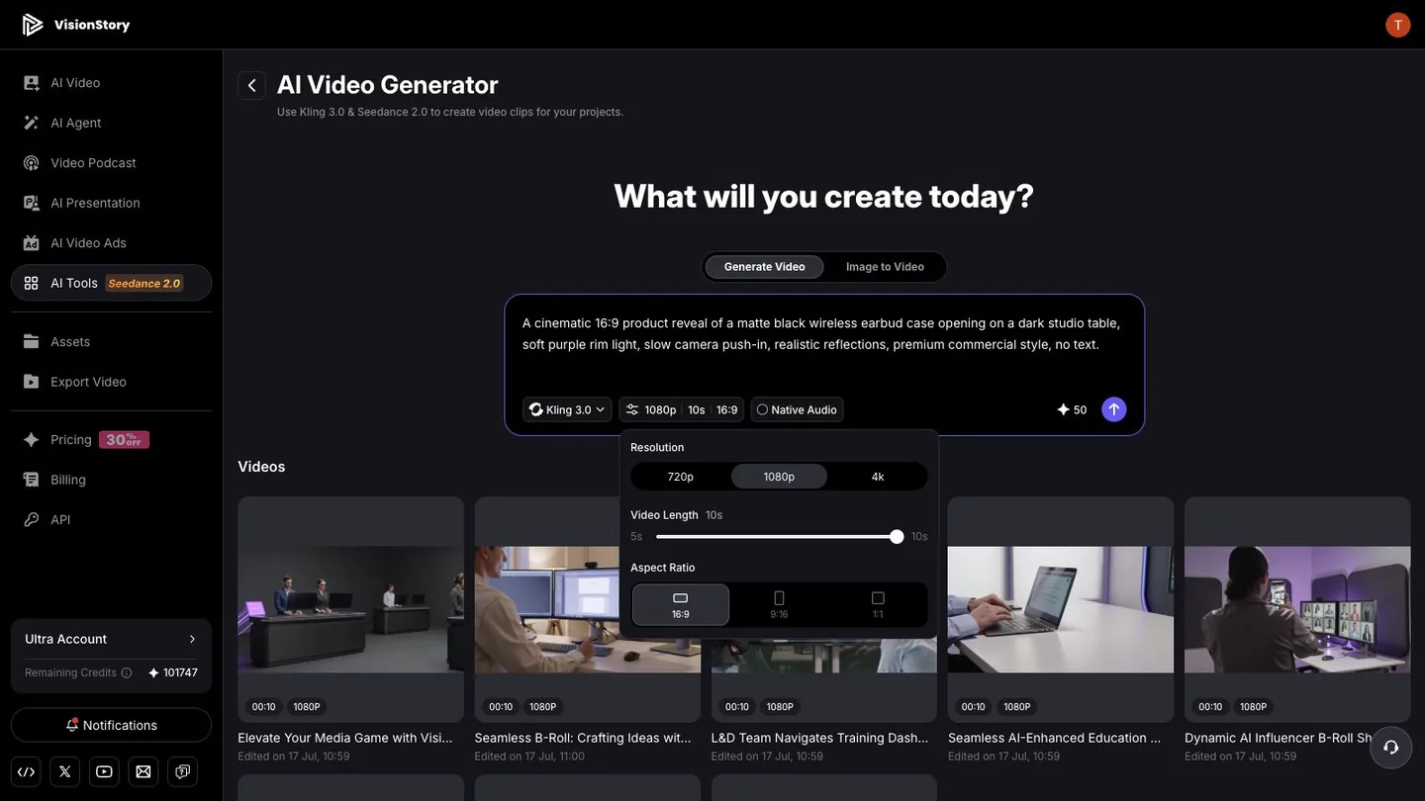Viewport: 1425px width, 801px height.
Task: Click the Billing receipt icon
Action: point(32,480)
